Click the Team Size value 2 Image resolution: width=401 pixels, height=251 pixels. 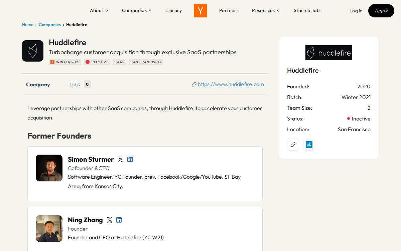coord(369,108)
